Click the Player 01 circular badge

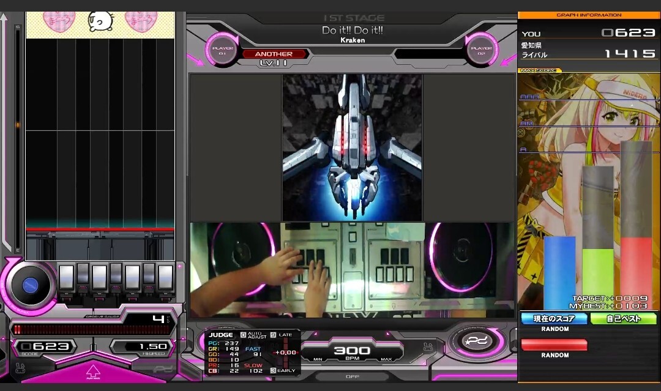pos(222,50)
